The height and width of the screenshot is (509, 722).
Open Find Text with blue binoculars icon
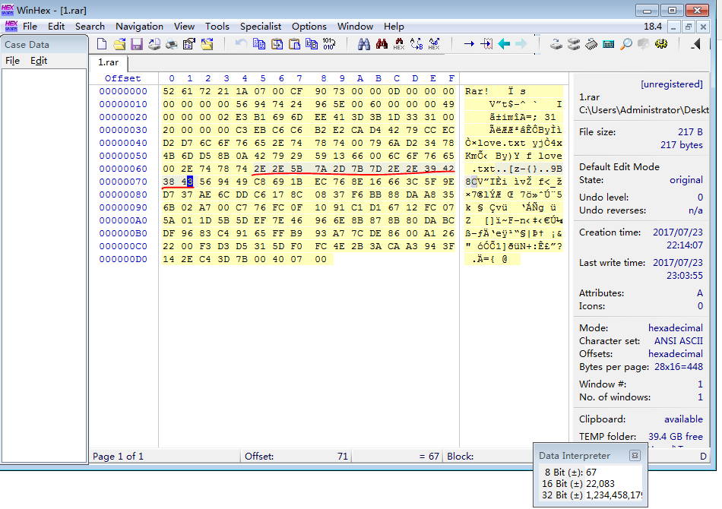click(x=364, y=44)
